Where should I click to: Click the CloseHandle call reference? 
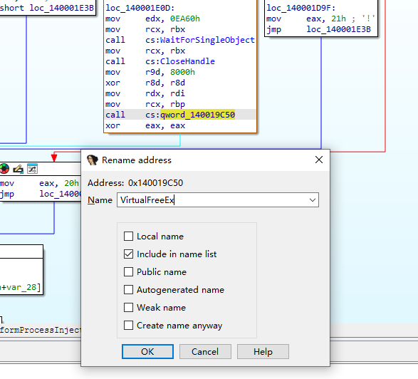(187, 61)
